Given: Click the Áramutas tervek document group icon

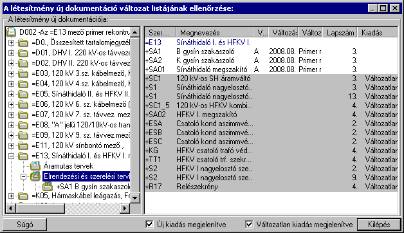Looking at the screenshot, I should [35, 165].
